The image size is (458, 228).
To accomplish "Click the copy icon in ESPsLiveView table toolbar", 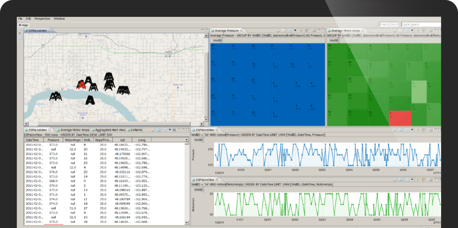I will pos(159,130).
